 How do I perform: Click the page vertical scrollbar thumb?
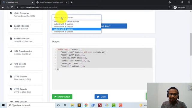click(x=191, y=44)
